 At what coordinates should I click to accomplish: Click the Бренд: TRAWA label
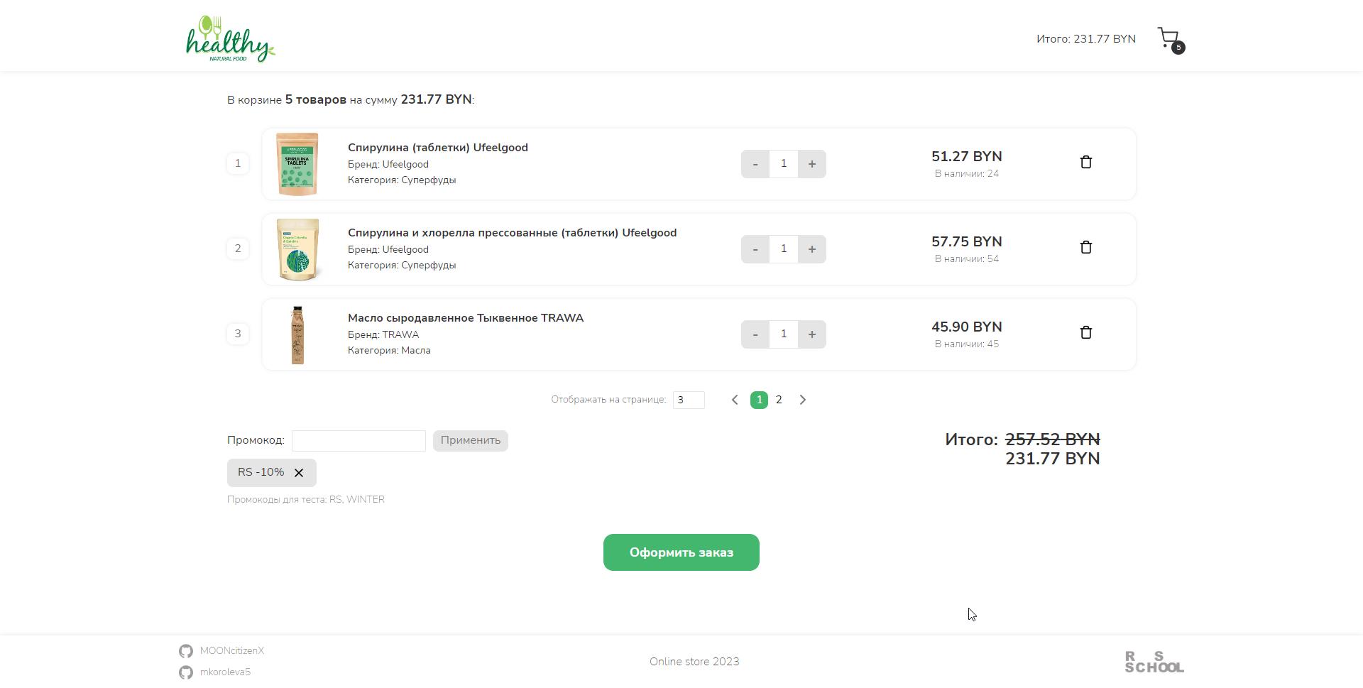[383, 335]
